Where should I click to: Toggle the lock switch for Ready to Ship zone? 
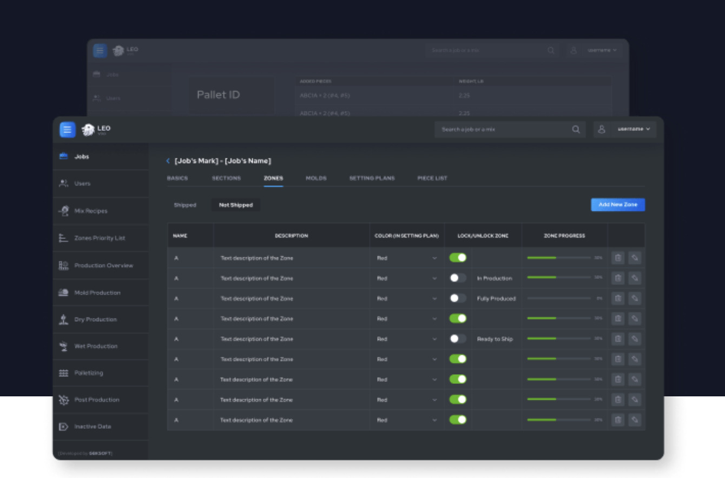458,338
